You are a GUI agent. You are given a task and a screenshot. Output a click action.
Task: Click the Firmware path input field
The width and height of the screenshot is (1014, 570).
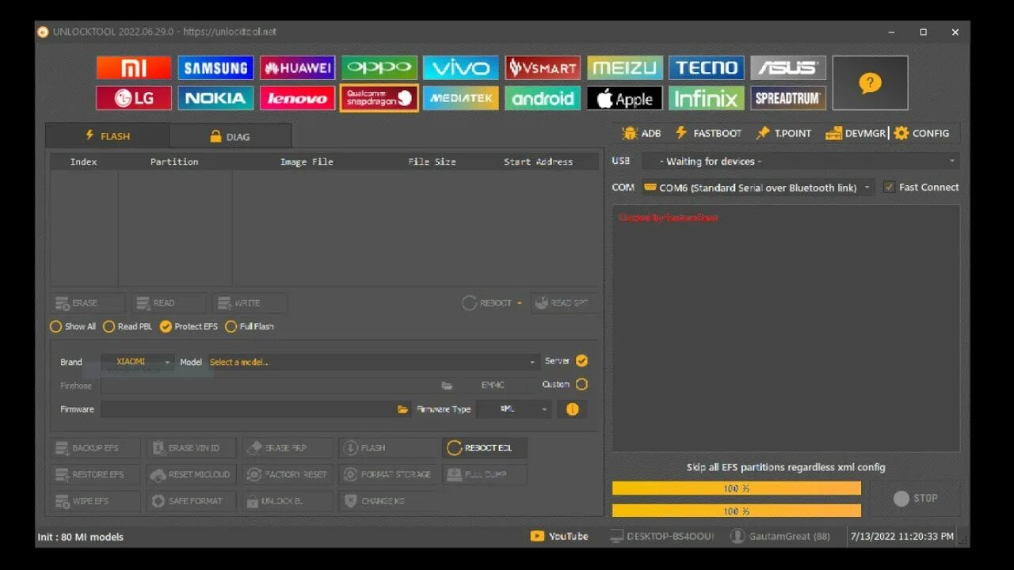click(x=246, y=409)
